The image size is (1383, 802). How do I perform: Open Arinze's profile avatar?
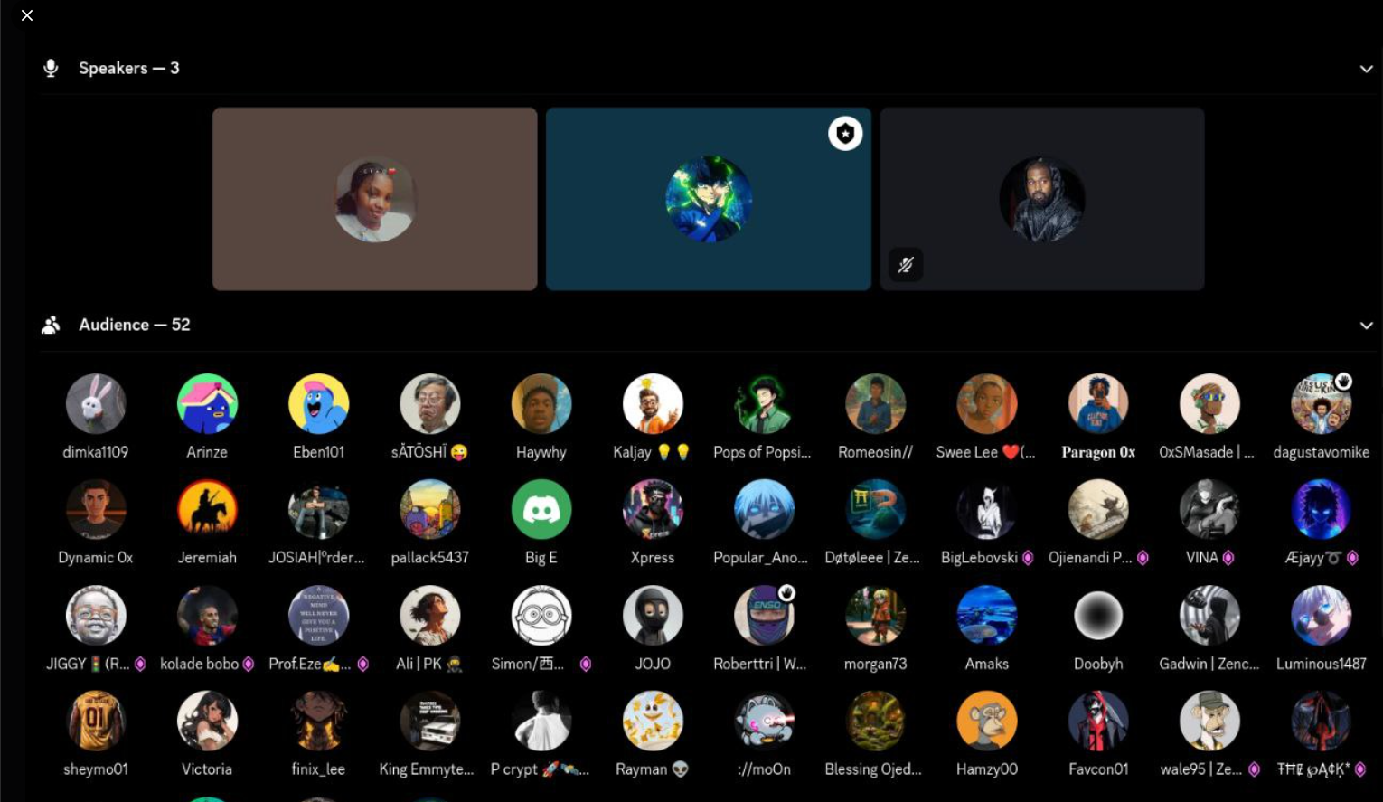[207, 404]
